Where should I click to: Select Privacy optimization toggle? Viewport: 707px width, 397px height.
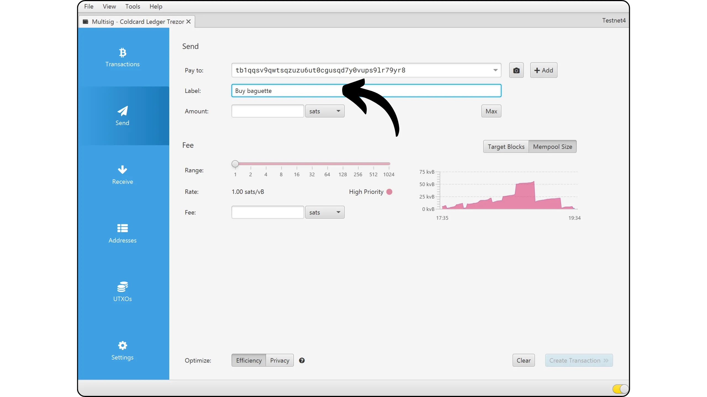(279, 361)
